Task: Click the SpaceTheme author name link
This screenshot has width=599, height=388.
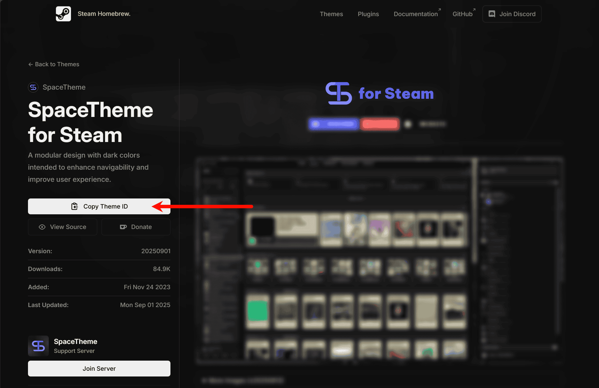Action: coord(64,87)
